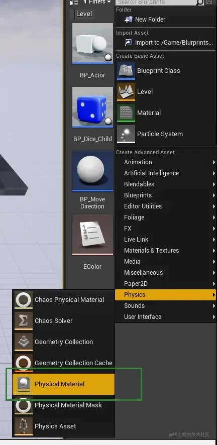Select the BP_Dice_Child blue dice thumbnail
This screenshot has width=217, height=445.
[x=92, y=107]
